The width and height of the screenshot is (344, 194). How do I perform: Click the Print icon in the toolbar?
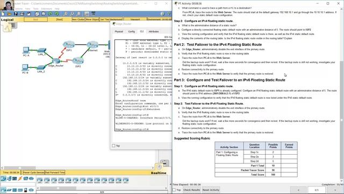22,14
